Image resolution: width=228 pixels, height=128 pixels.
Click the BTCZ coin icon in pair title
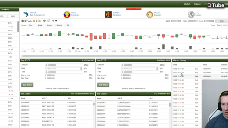22,21
